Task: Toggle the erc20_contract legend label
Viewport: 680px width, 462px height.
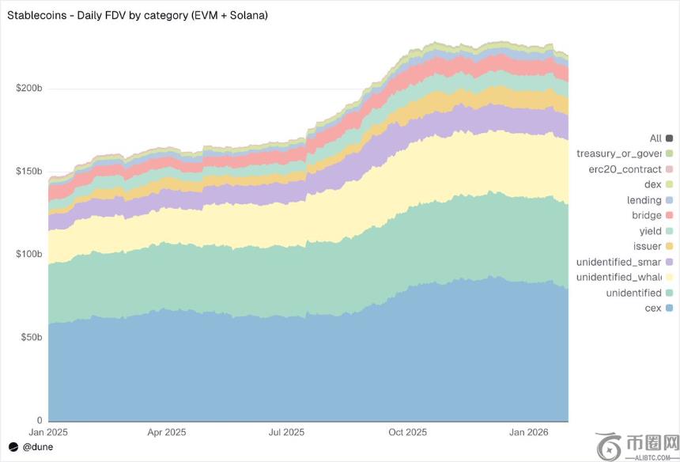Action: pyautogui.click(x=619, y=169)
